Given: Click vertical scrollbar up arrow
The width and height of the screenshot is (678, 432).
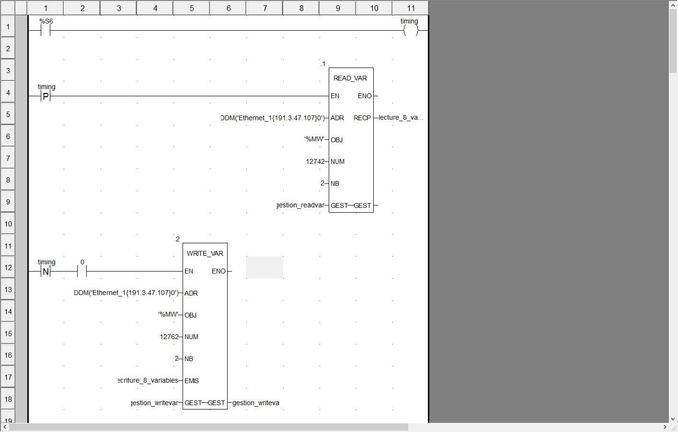Looking at the screenshot, I should point(673,4).
